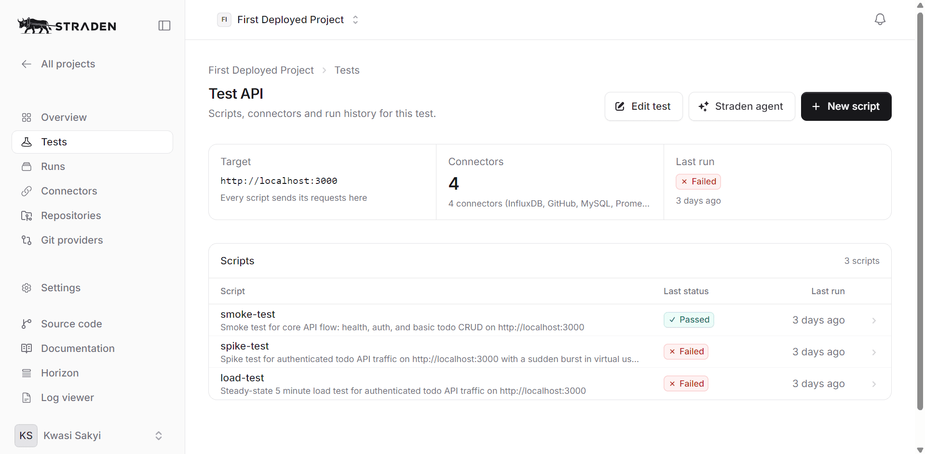Click the Source code branch icon
Screen dimensions: 925x454
pyautogui.click(x=27, y=324)
